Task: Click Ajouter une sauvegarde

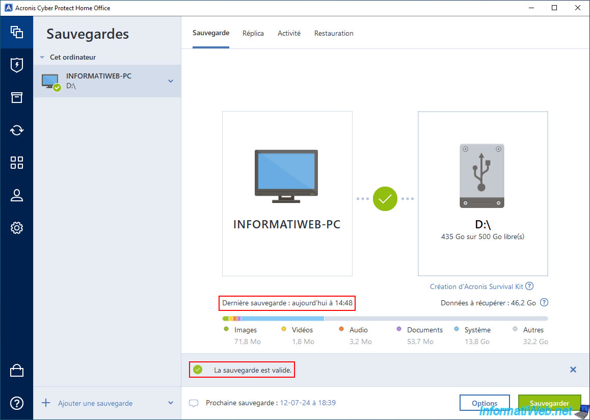Action: (95, 403)
